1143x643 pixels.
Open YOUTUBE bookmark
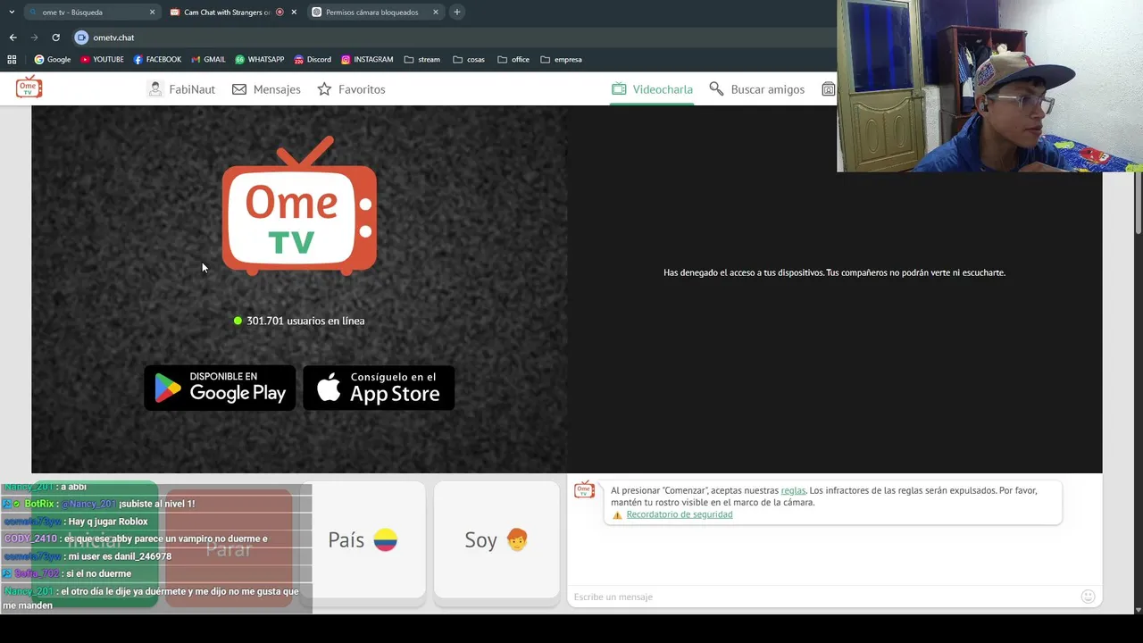(102, 60)
